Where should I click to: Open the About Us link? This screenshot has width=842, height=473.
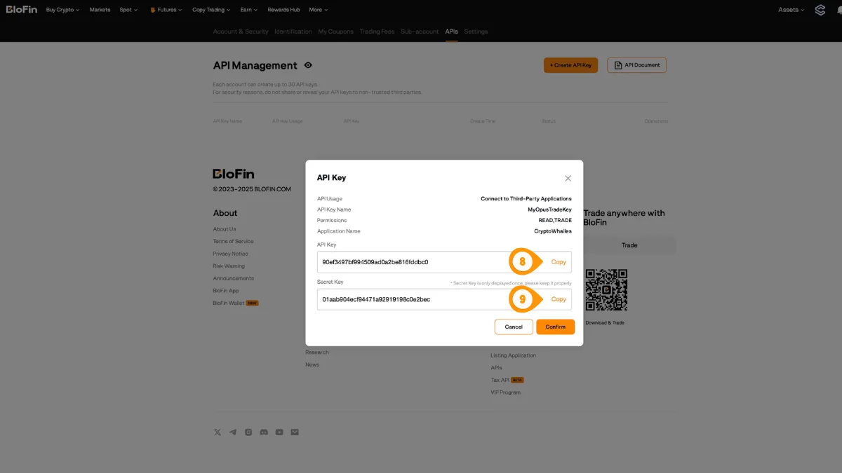pyautogui.click(x=225, y=229)
